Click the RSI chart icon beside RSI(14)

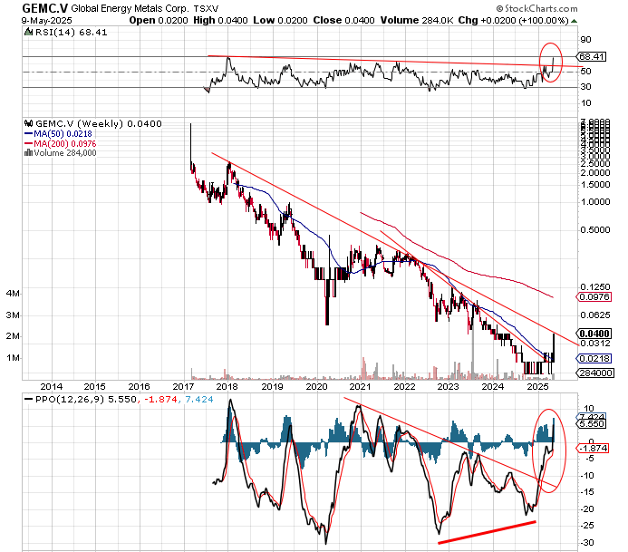point(29,33)
